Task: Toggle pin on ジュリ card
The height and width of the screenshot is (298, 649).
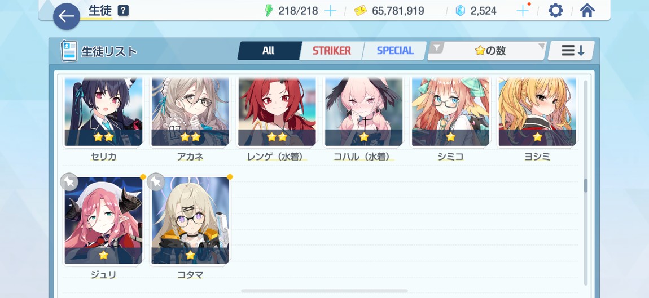Action: [69, 182]
